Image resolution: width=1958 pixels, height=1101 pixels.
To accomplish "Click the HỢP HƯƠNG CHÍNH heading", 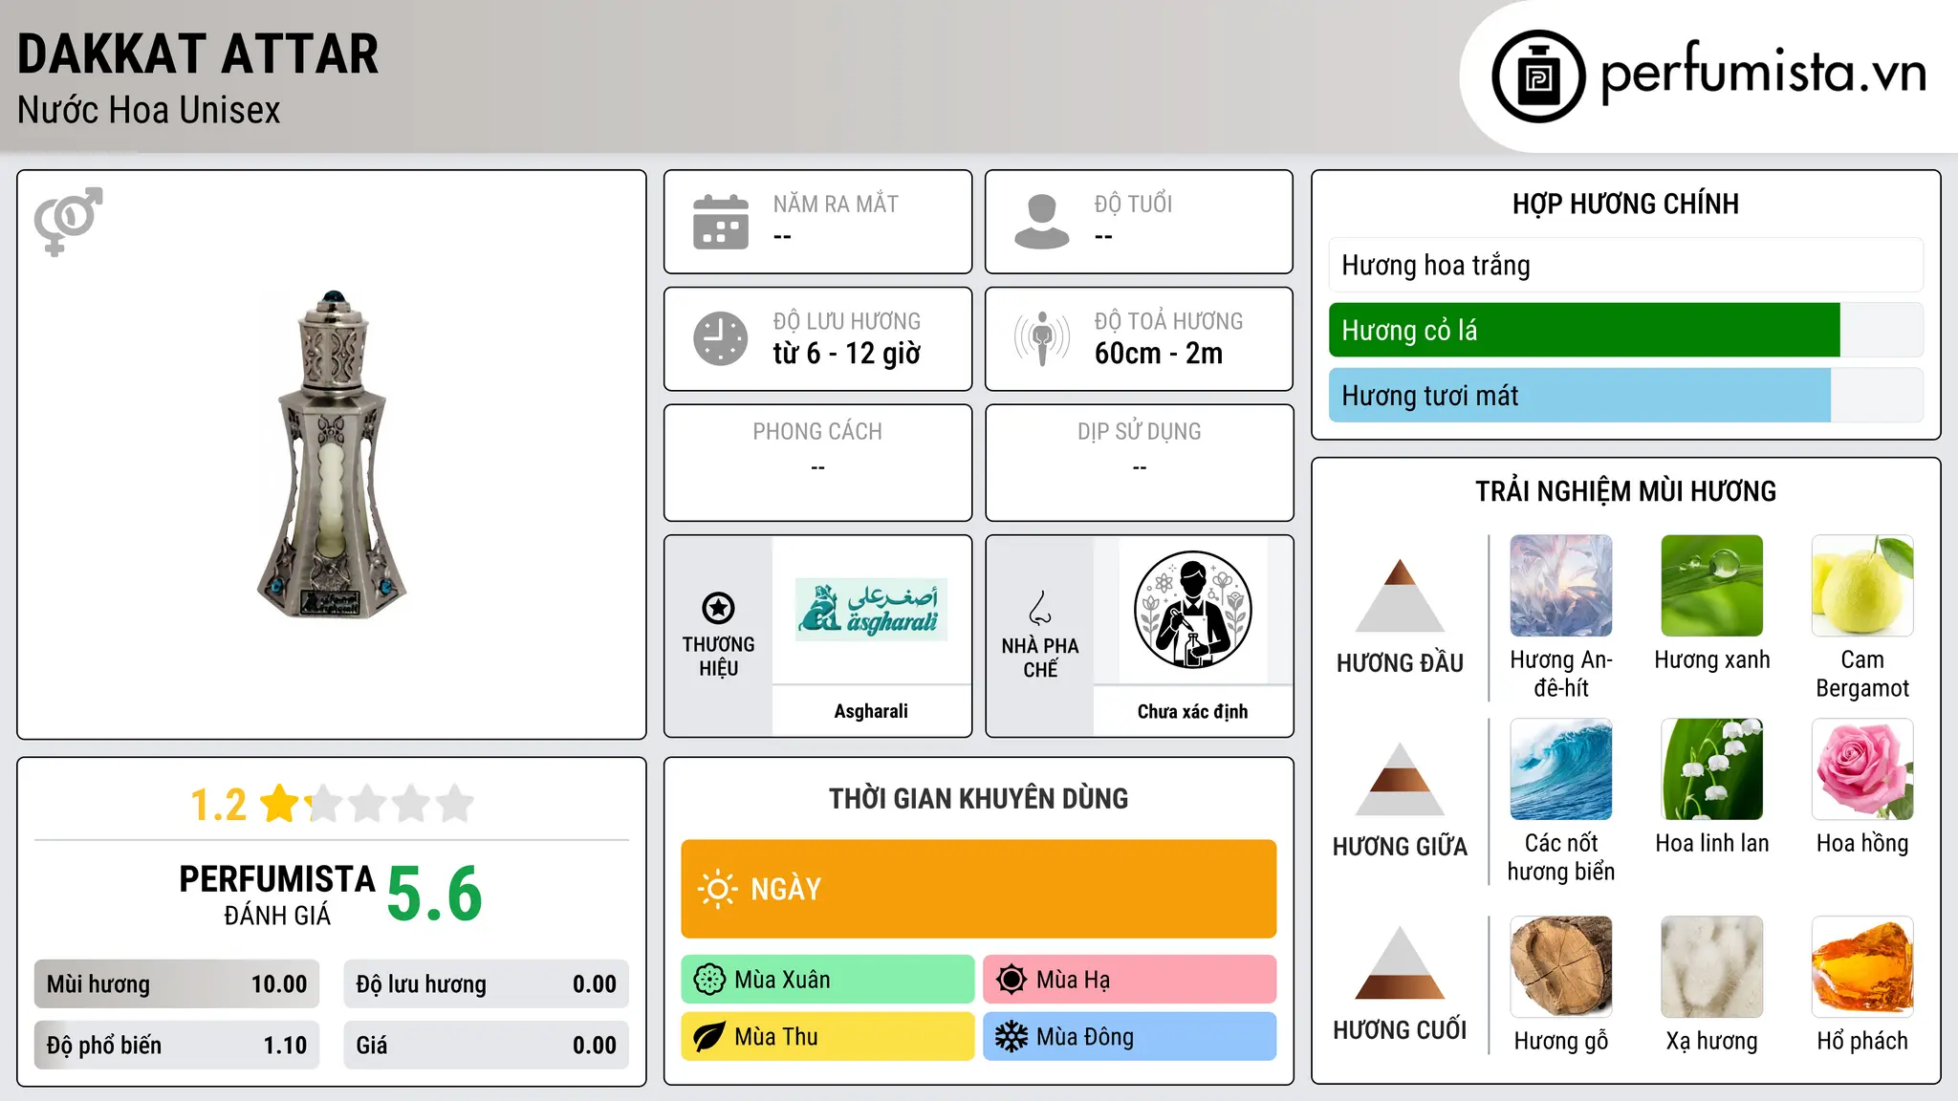I will (x=1625, y=204).
